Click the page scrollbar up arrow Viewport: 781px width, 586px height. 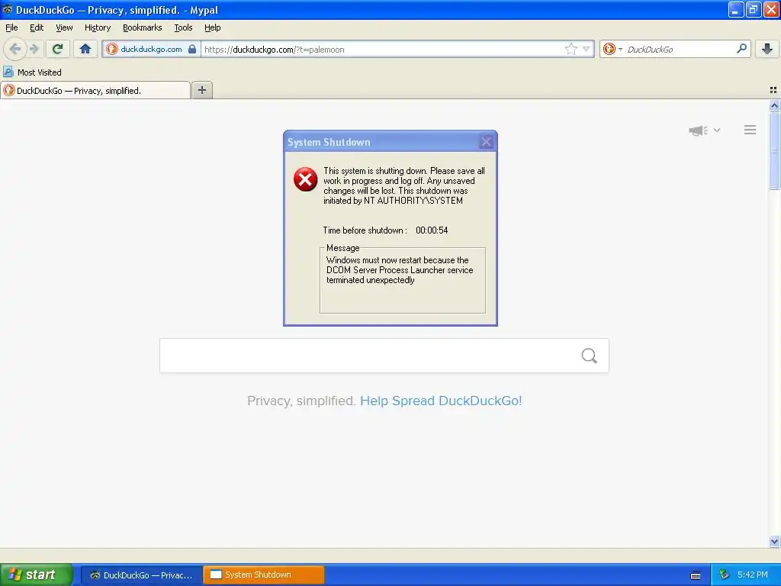click(774, 105)
